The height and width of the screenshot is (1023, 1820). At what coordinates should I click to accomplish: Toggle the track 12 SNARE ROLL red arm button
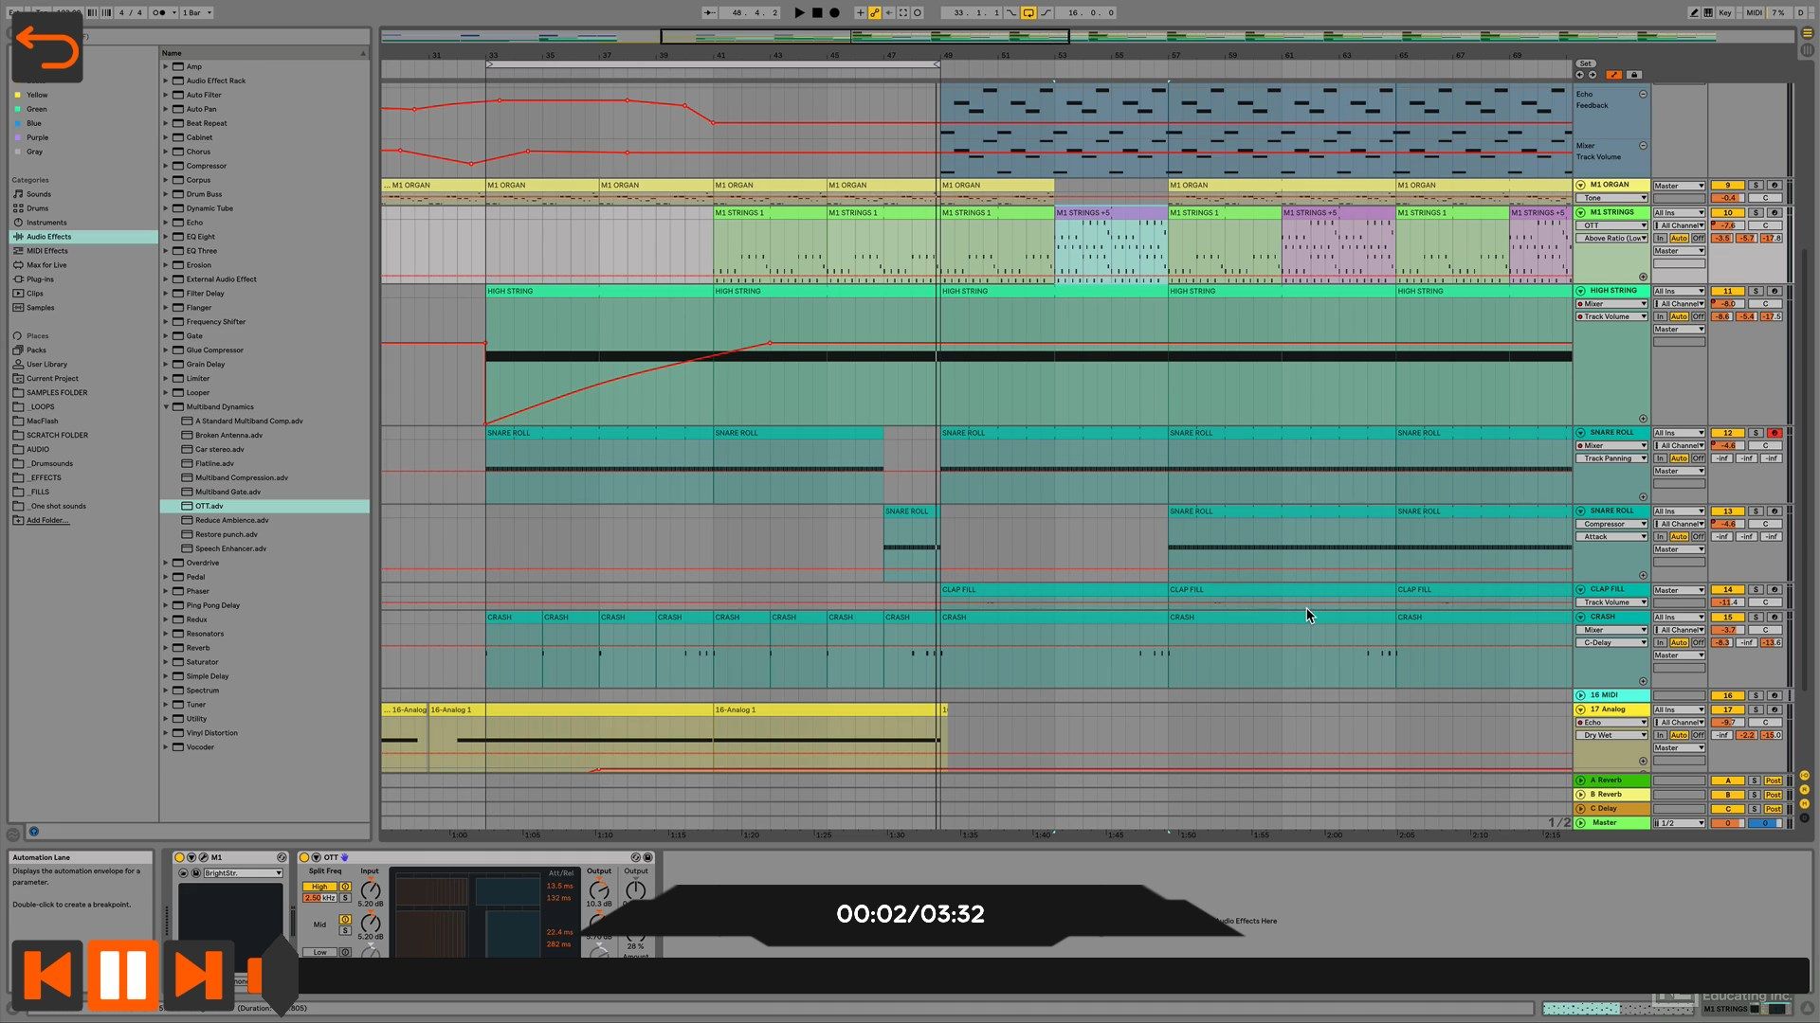pos(1774,433)
